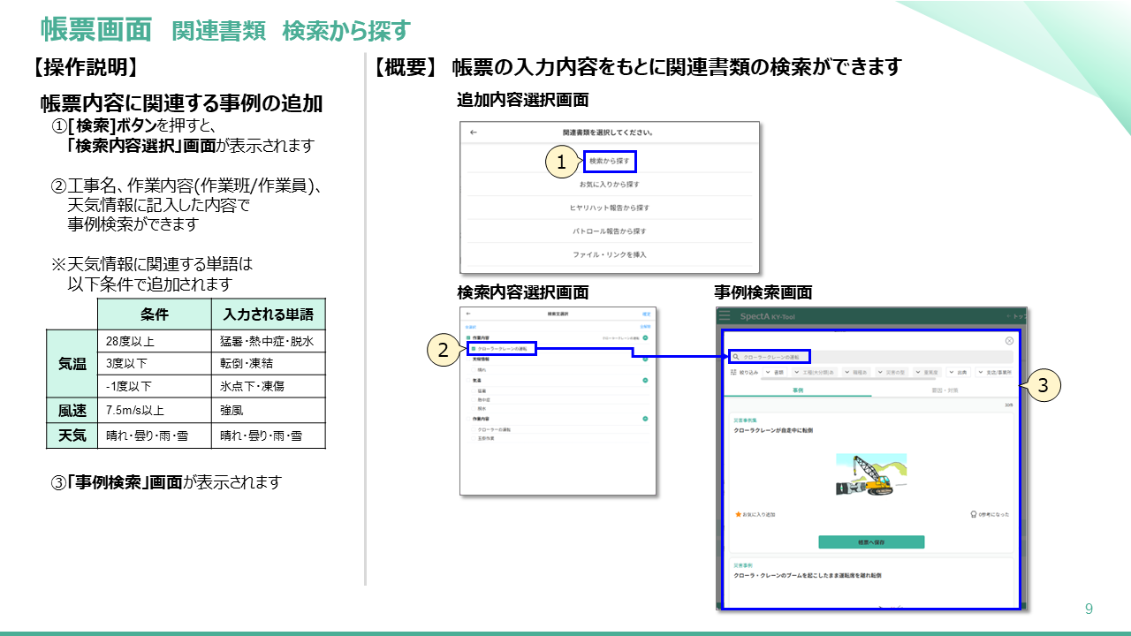This screenshot has width=1131, height=636.
Task: Close the 事例検索 dialog with the X icon
Action: [1009, 340]
